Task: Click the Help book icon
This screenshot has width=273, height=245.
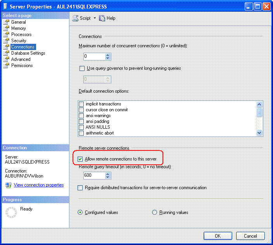Action: (102, 18)
